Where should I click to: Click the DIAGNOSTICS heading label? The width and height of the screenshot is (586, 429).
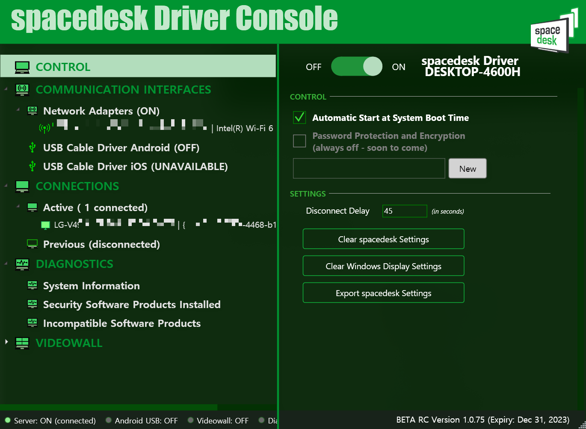(x=75, y=264)
